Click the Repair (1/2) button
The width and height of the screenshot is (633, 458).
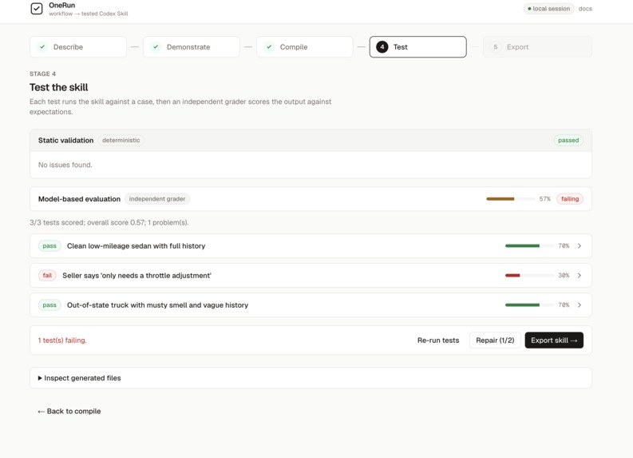(x=495, y=341)
